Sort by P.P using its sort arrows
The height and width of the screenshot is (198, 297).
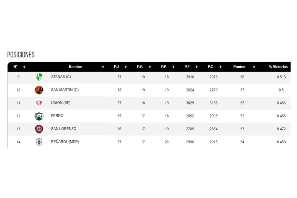[173, 67]
